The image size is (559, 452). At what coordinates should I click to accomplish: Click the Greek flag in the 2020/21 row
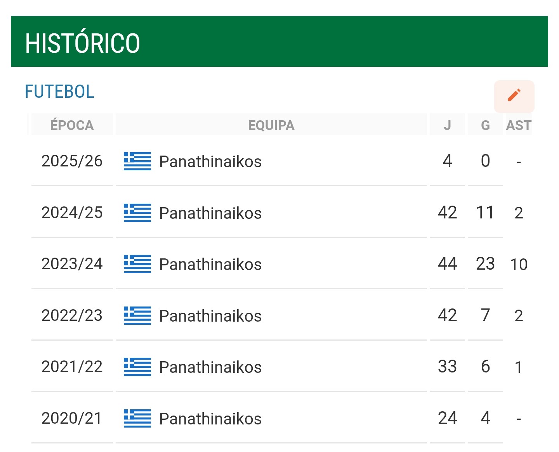(x=137, y=418)
